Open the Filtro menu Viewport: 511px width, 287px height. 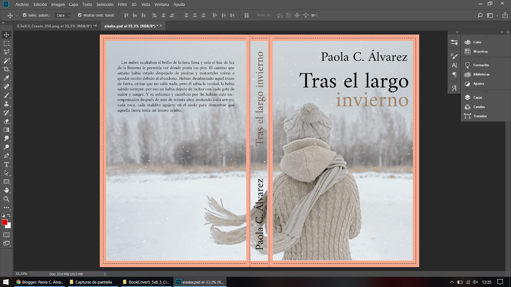(122, 4)
